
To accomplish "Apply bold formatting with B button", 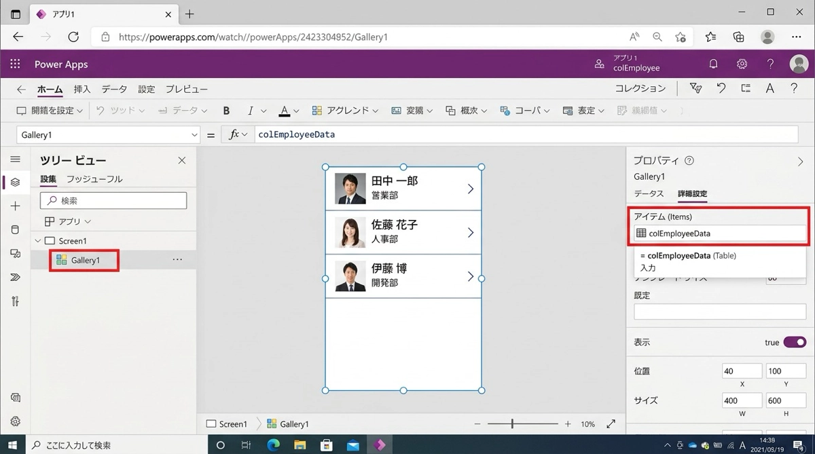I will (226, 111).
